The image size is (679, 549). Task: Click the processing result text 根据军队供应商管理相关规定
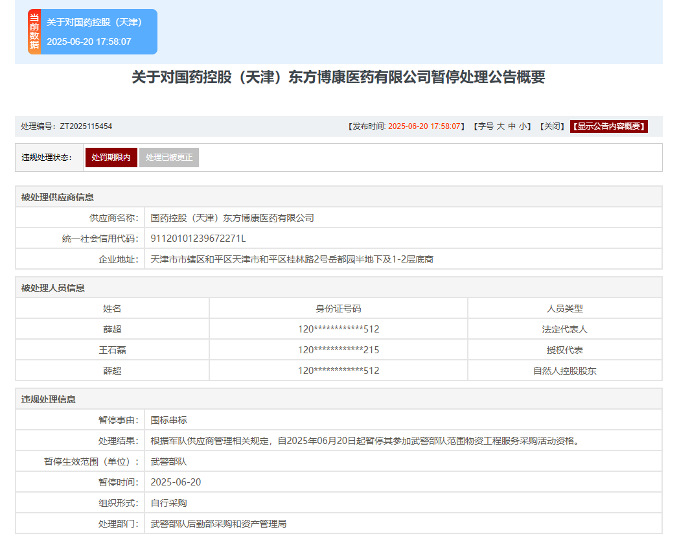click(x=365, y=441)
